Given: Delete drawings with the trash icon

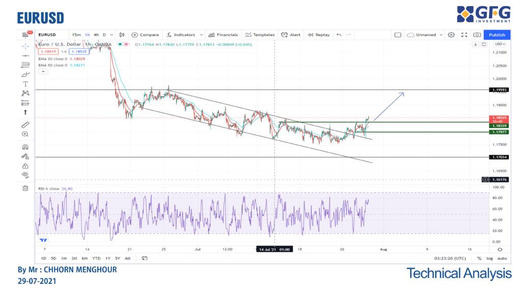Looking at the screenshot, I should 25,188.
